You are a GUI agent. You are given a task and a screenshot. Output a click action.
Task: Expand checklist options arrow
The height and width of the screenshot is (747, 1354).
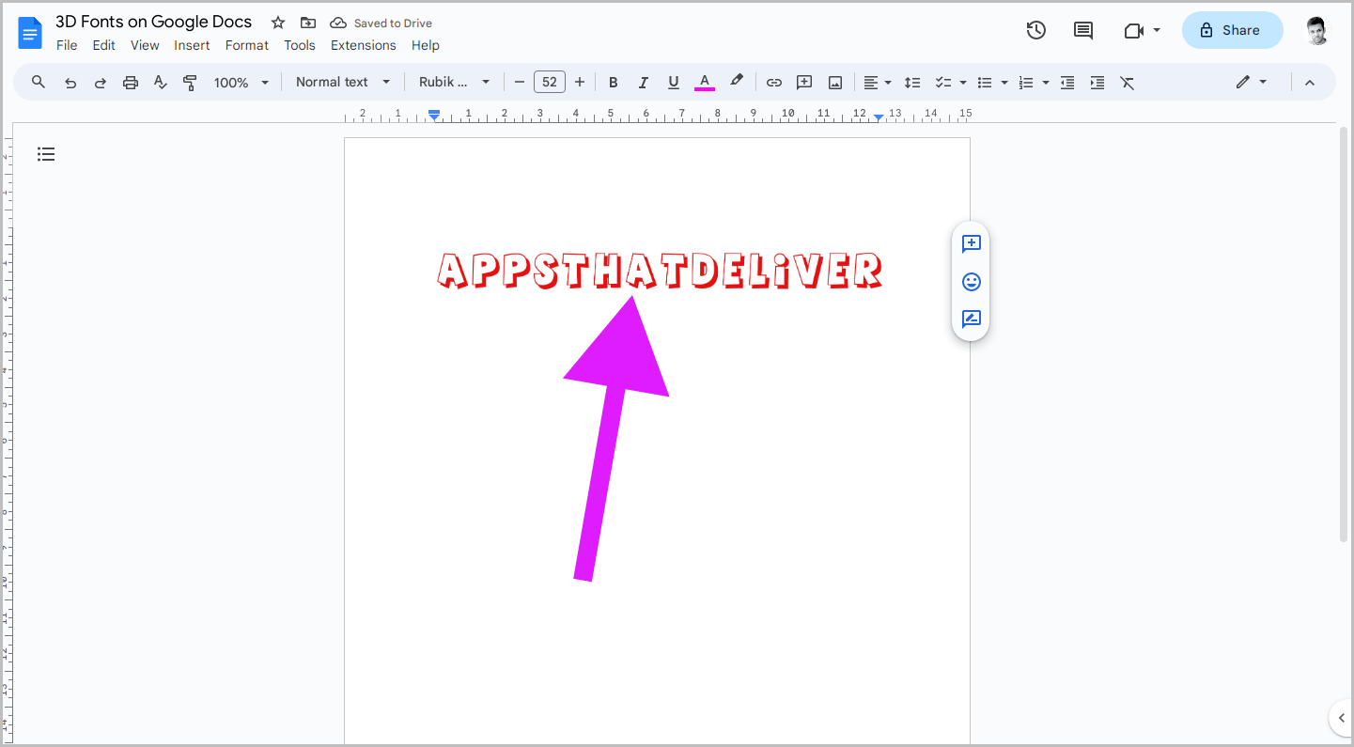point(963,83)
